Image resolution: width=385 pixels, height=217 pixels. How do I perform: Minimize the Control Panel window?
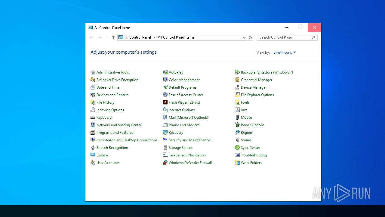(287, 27)
